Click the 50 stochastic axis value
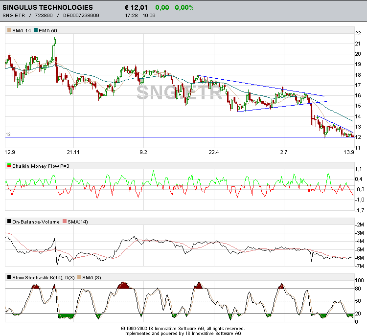This screenshot has width=367, height=336. pos(358,301)
